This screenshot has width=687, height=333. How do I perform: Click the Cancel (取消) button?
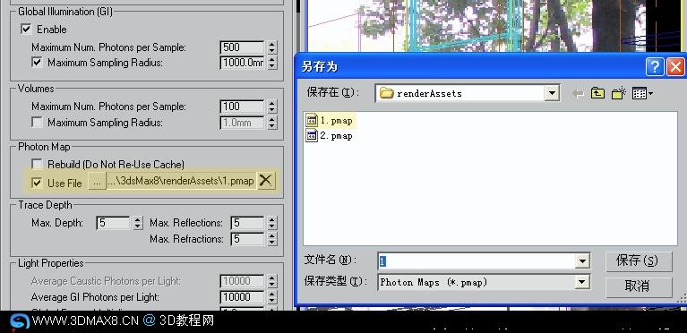tap(639, 286)
